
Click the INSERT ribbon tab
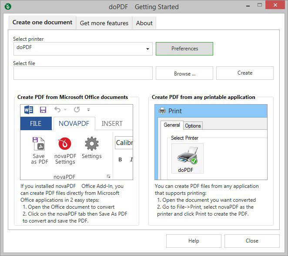pyautogui.click(x=112, y=124)
